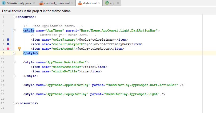Collapse the AppTheme.NoActionBar fold on line 11
Image resolution: width=216 pixels, height=113 pixels.
(x=14, y=62)
